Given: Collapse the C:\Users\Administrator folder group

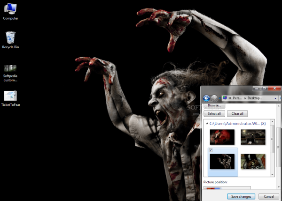Looking at the screenshot, I should 206,123.
